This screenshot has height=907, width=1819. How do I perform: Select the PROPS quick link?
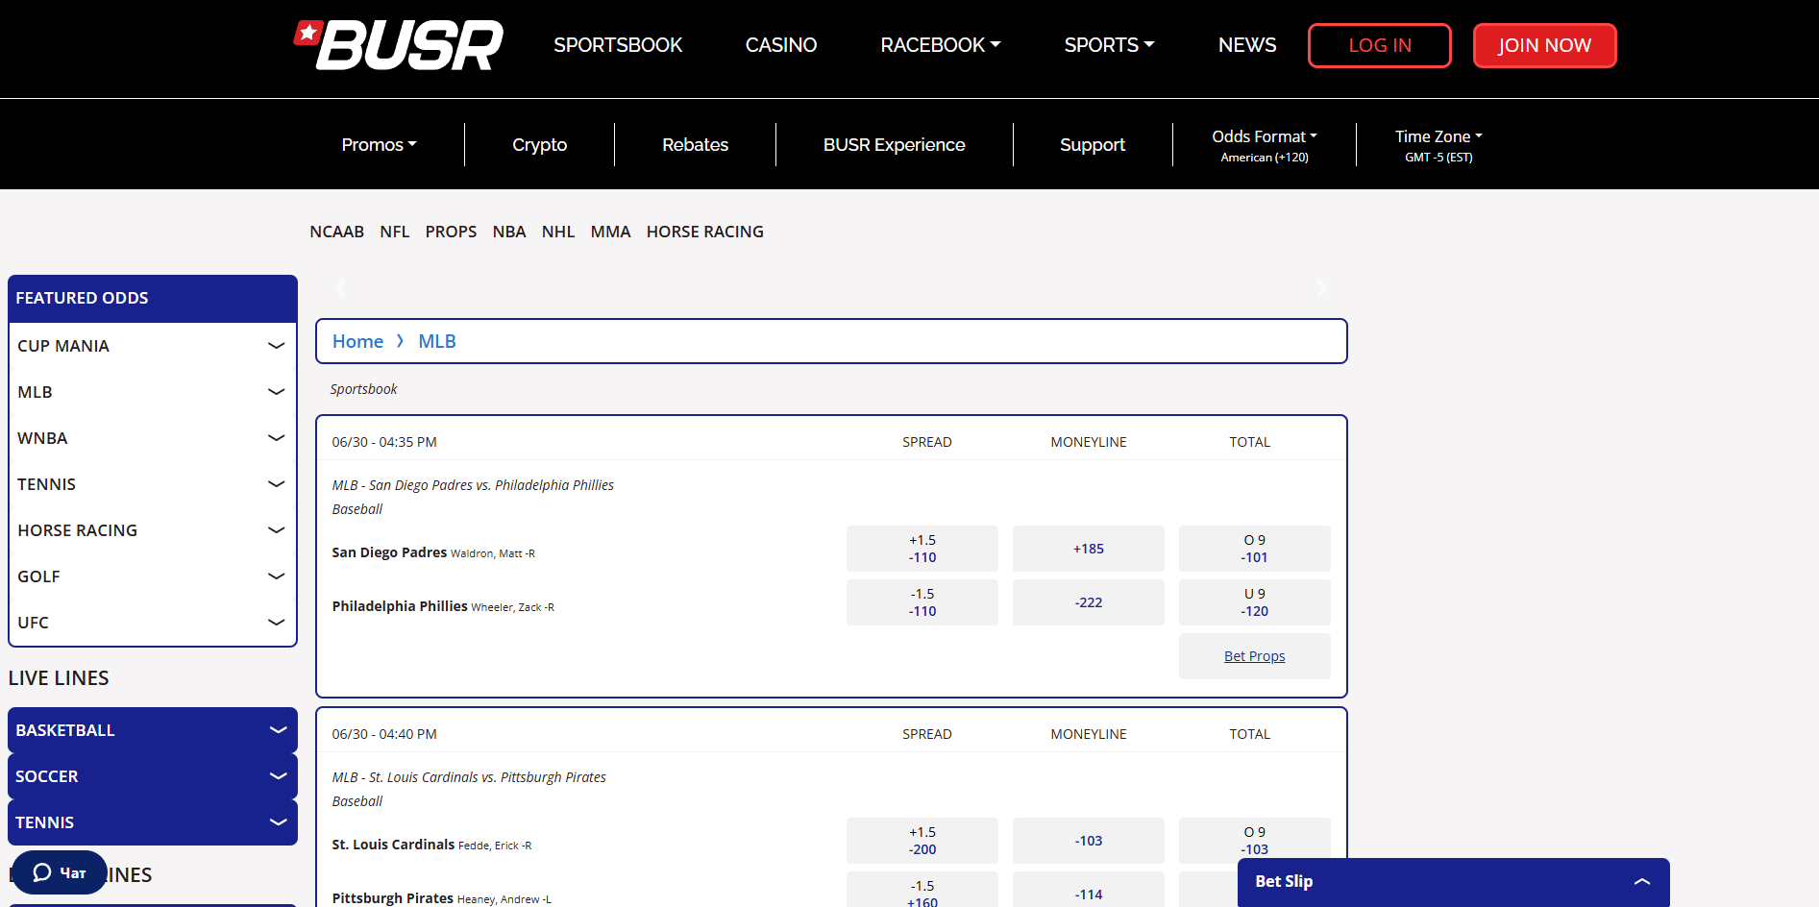(x=451, y=232)
